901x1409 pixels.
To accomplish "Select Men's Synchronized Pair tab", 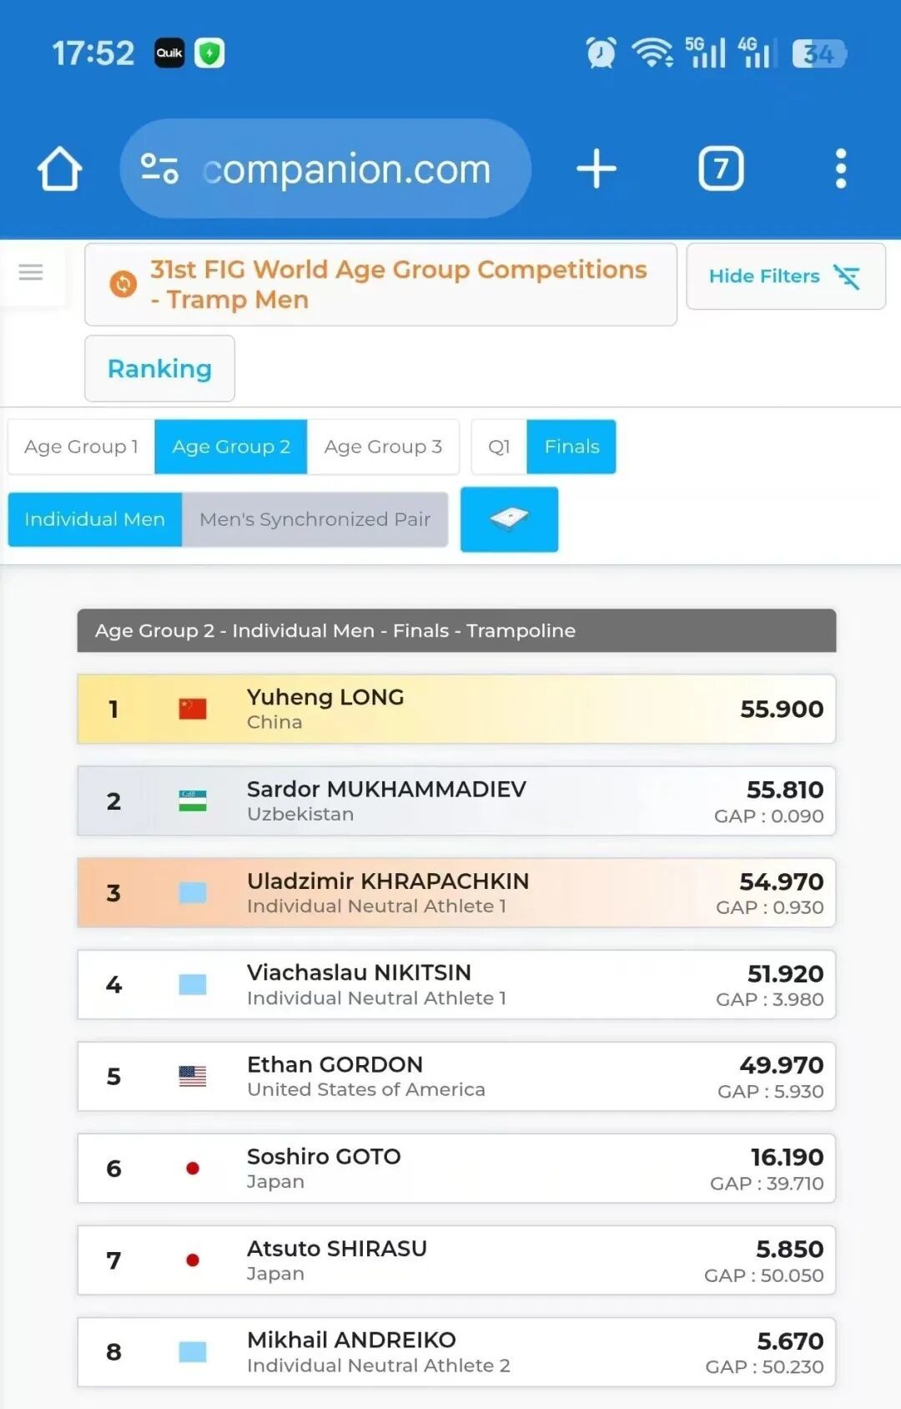I will (x=315, y=519).
